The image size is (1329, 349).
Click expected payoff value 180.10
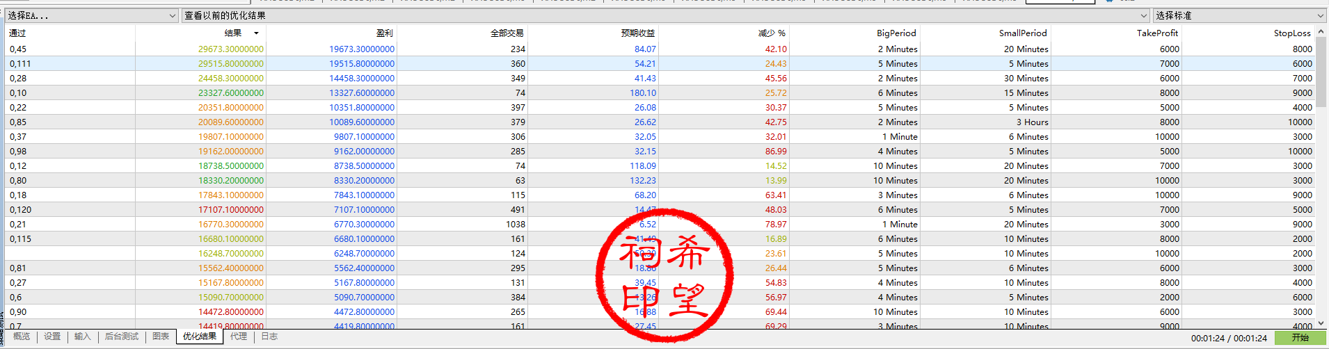[x=643, y=92]
